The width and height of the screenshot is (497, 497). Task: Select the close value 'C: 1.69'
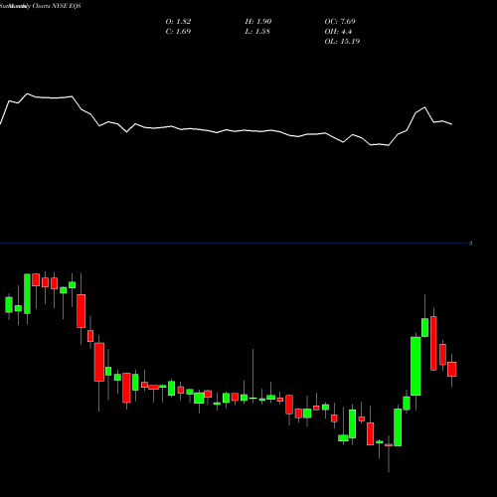tap(178, 32)
